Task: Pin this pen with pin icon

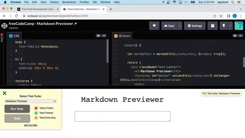Action: pyautogui.click(x=224, y=26)
